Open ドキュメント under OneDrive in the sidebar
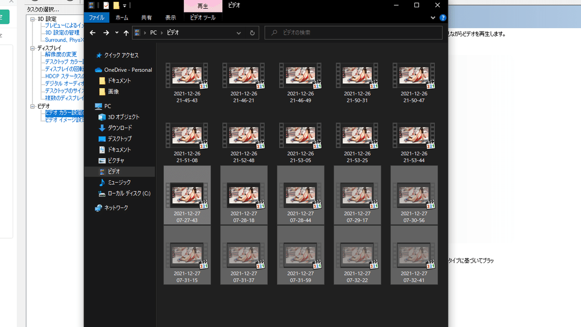The image size is (581, 327). 120,81
